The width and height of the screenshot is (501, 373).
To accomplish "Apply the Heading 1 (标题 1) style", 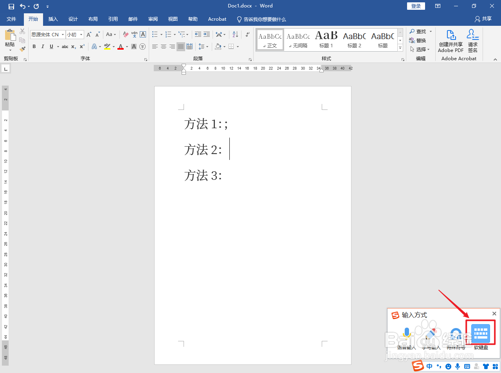I will [x=326, y=39].
